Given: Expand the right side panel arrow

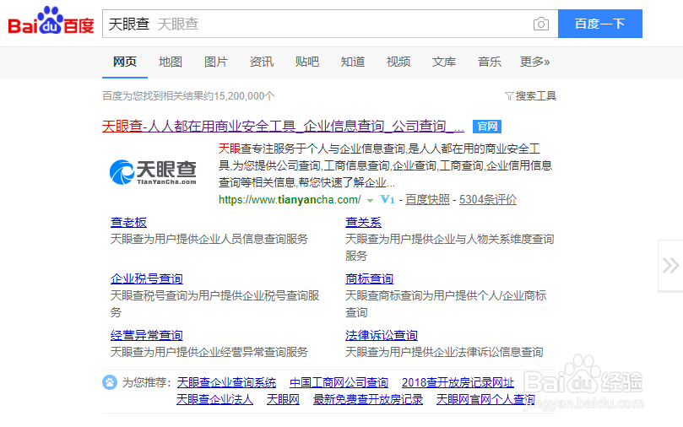Looking at the screenshot, I should [671, 266].
